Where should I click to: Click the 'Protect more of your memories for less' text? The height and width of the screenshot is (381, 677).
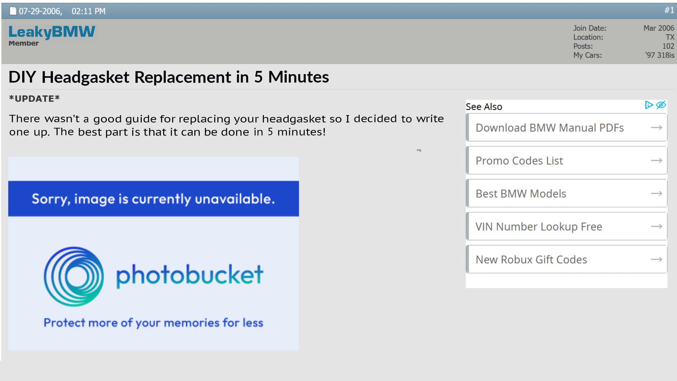coord(153,323)
